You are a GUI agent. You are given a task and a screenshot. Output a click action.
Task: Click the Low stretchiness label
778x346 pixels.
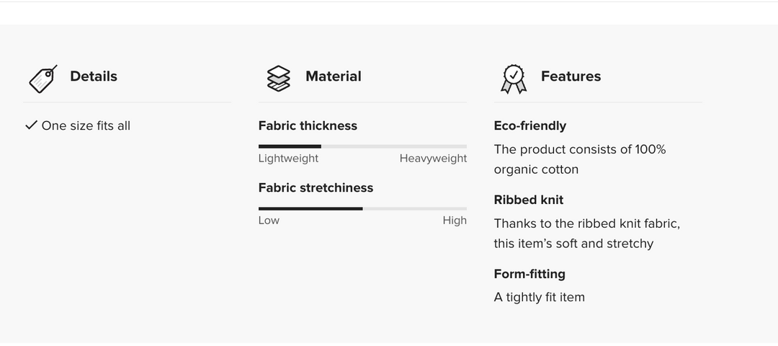pyautogui.click(x=269, y=221)
